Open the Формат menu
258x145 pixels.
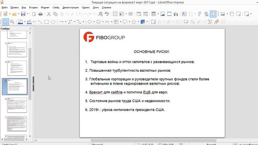coord(45,7)
